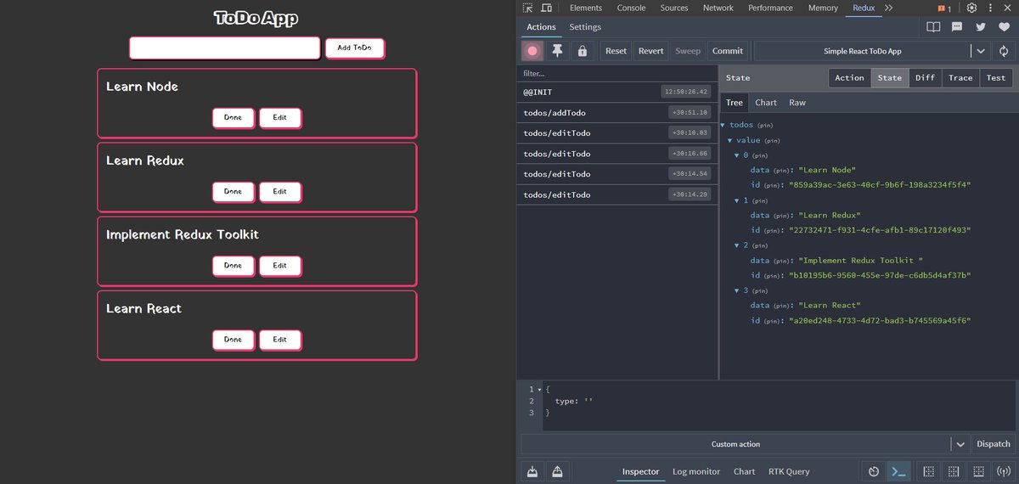Click the Revert button

click(x=651, y=51)
